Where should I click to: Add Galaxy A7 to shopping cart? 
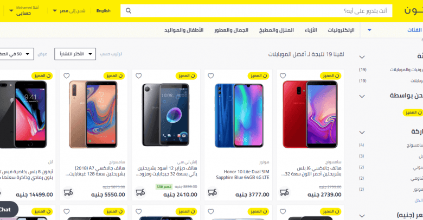click(68, 192)
